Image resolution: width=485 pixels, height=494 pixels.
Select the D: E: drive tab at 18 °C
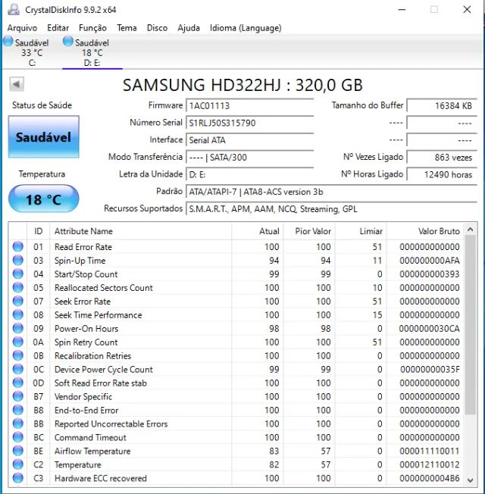point(92,52)
